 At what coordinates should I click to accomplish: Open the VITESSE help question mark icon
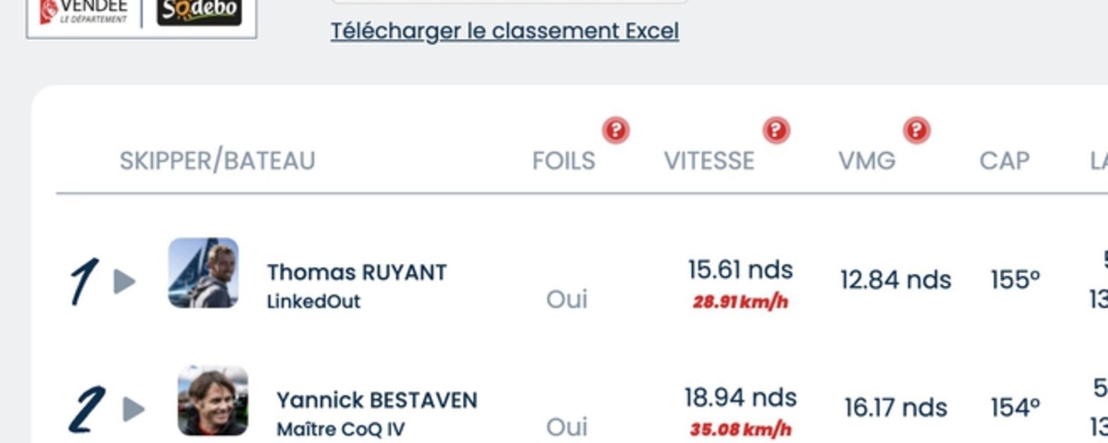776,131
